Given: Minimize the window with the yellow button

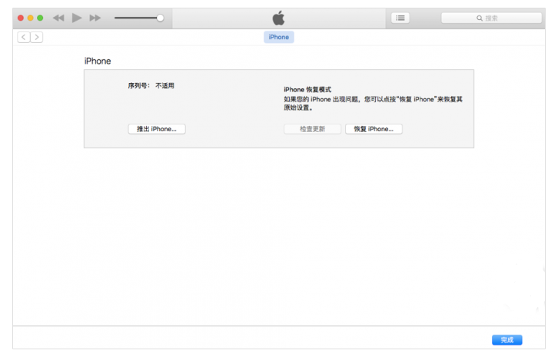Looking at the screenshot, I should click(x=30, y=18).
